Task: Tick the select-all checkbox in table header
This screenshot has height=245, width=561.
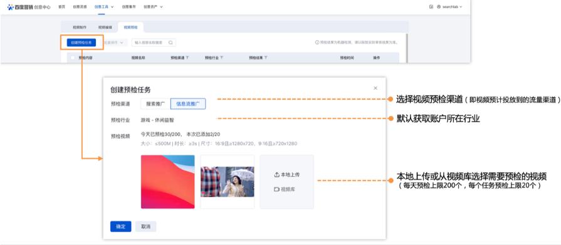Action: coord(73,58)
